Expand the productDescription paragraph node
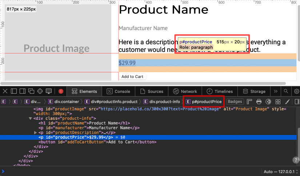Screen dimensions: 300x176 pyautogui.click(x=35, y=132)
